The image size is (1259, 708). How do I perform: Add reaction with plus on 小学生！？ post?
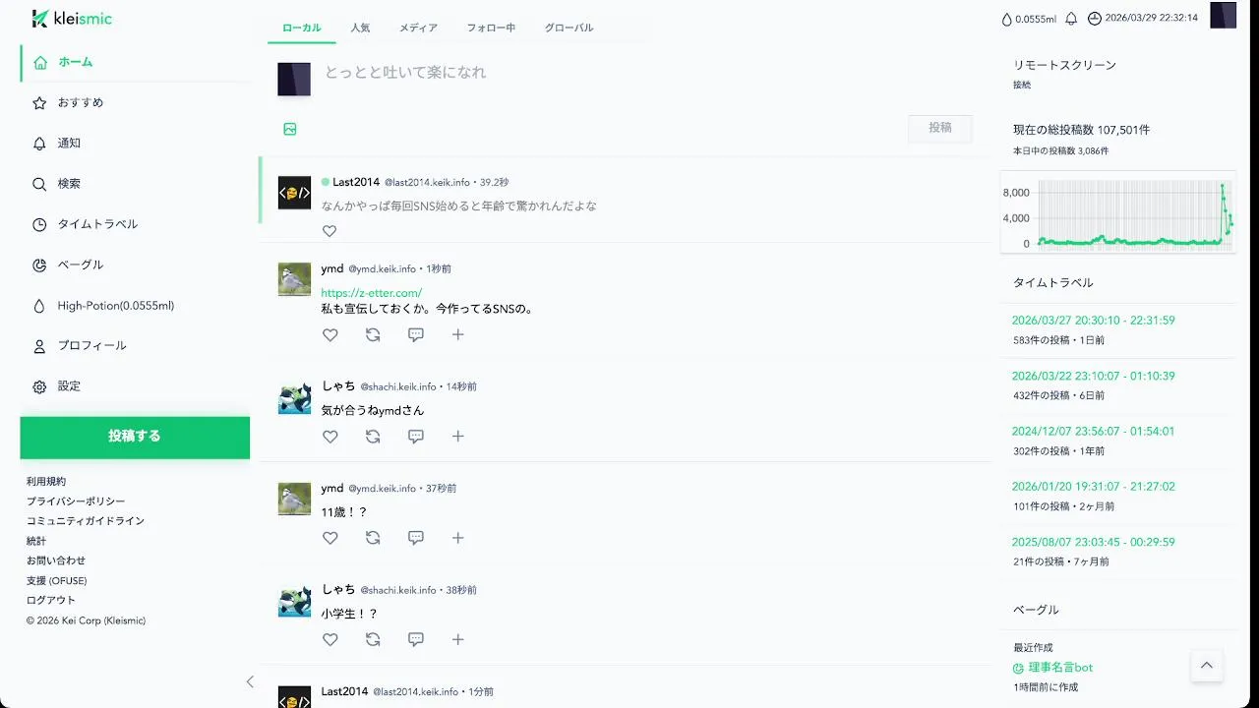coord(458,639)
